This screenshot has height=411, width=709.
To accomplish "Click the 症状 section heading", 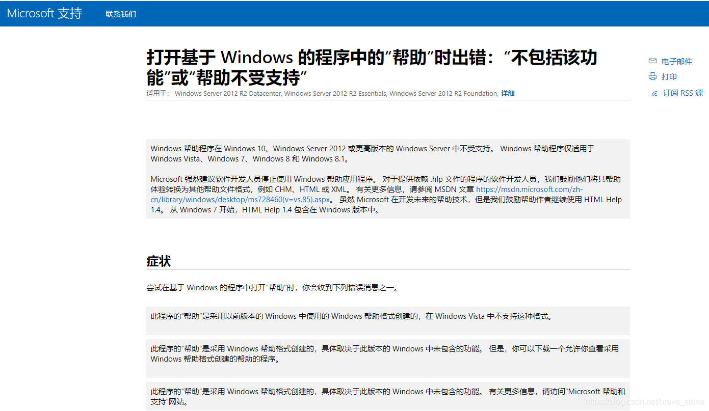I will (x=159, y=262).
